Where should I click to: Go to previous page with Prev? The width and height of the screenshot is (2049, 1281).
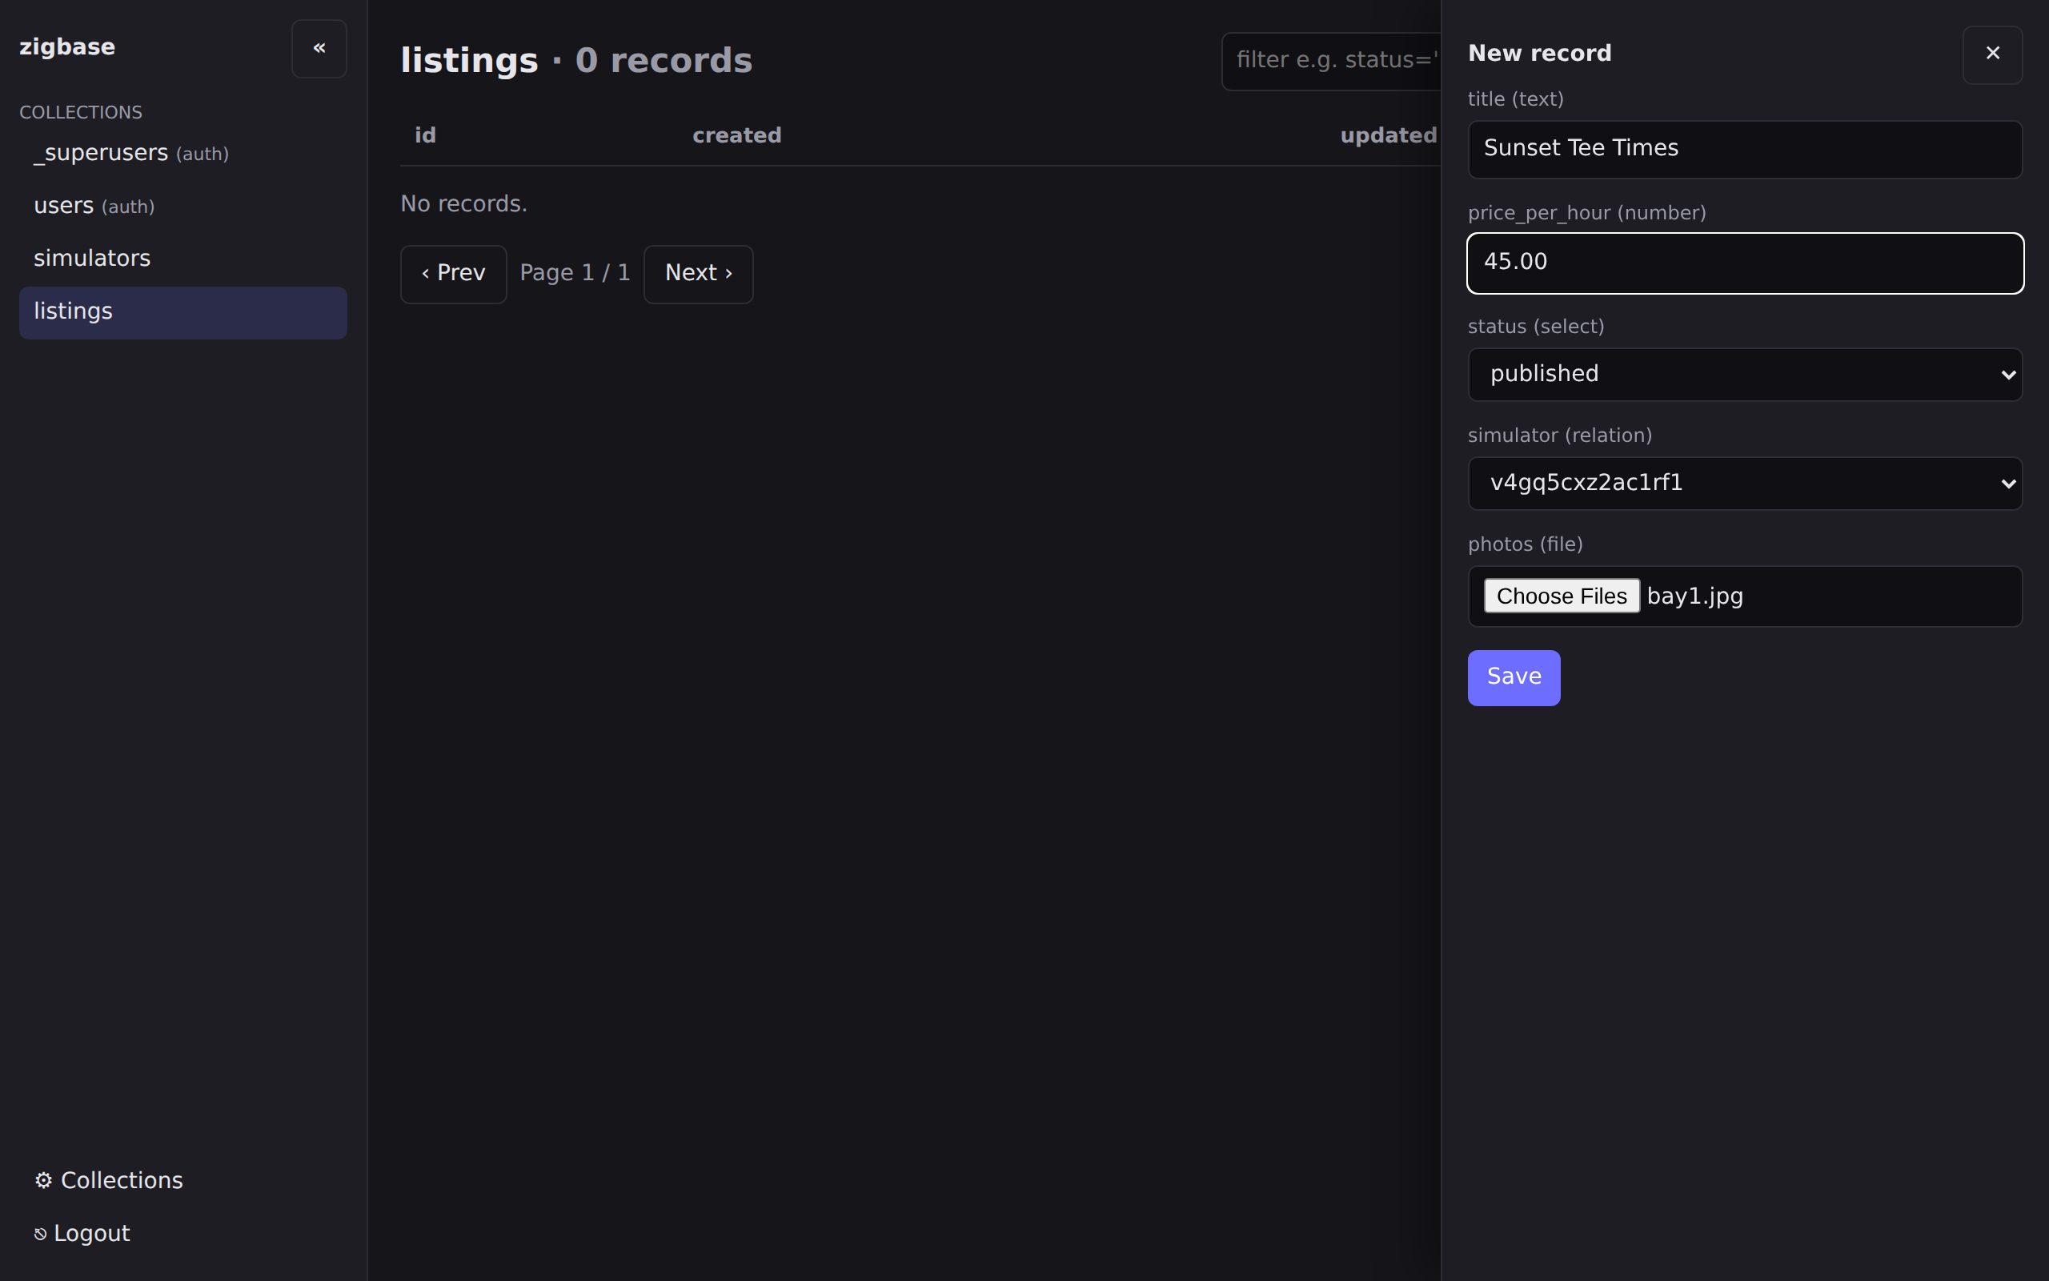click(454, 275)
